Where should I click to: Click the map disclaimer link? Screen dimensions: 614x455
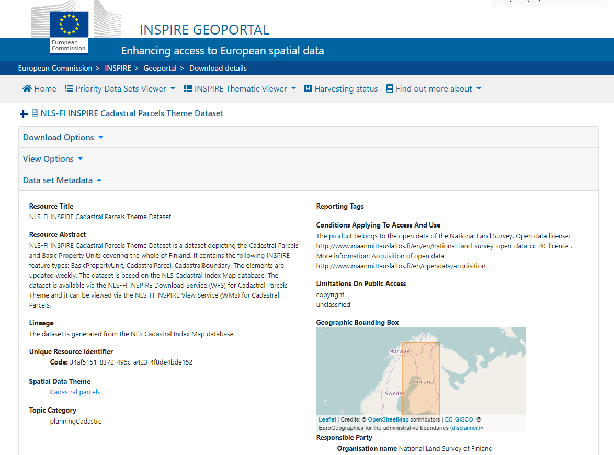click(465, 428)
